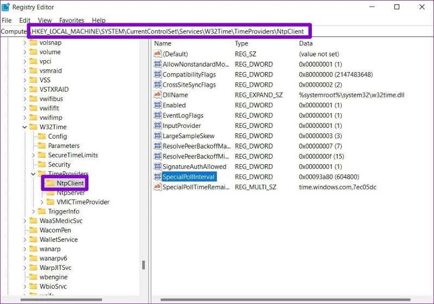Click the Config folder icon
Image resolution: width=434 pixels, height=304 pixels.
pyautogui.click(x=42, y=136)
